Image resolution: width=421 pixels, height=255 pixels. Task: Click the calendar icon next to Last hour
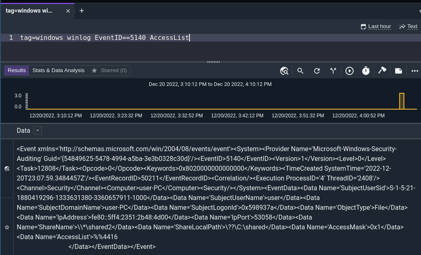pos(363,26)
